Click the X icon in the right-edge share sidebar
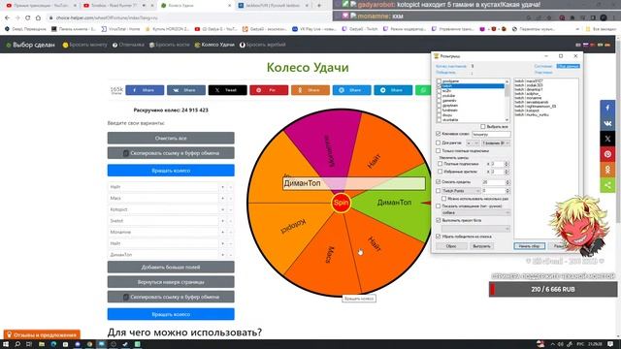The image size is (621, 349). click(607, 139)
